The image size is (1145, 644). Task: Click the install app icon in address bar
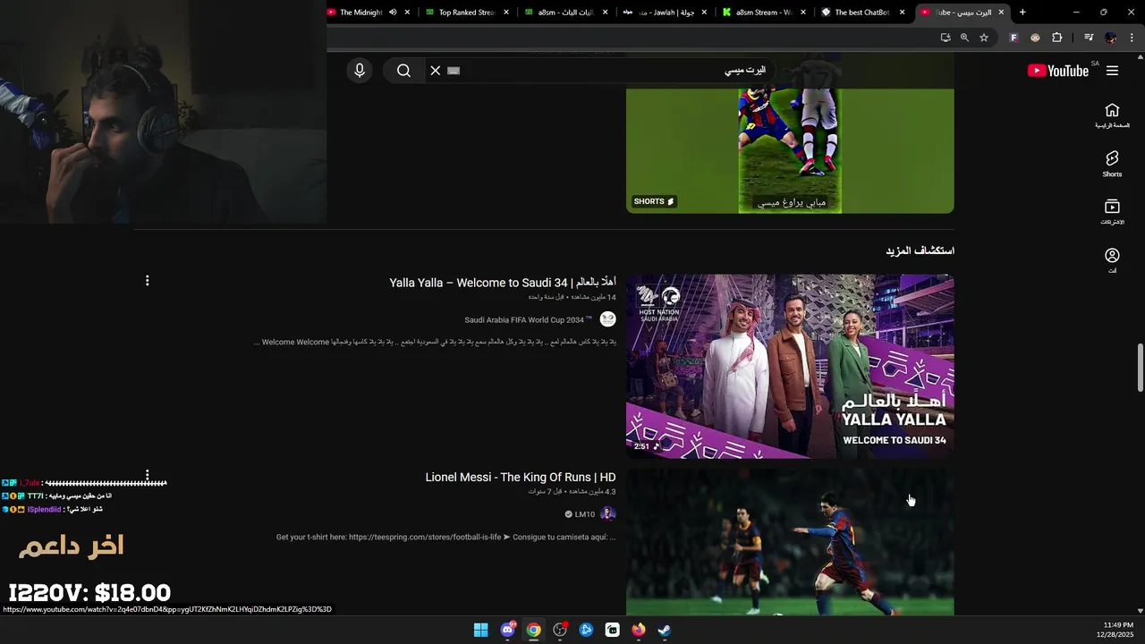click(x=946, y=38)
